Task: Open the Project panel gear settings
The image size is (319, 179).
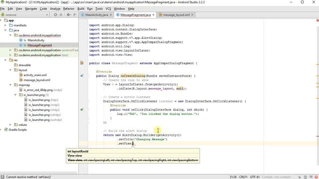Action: 68,15
